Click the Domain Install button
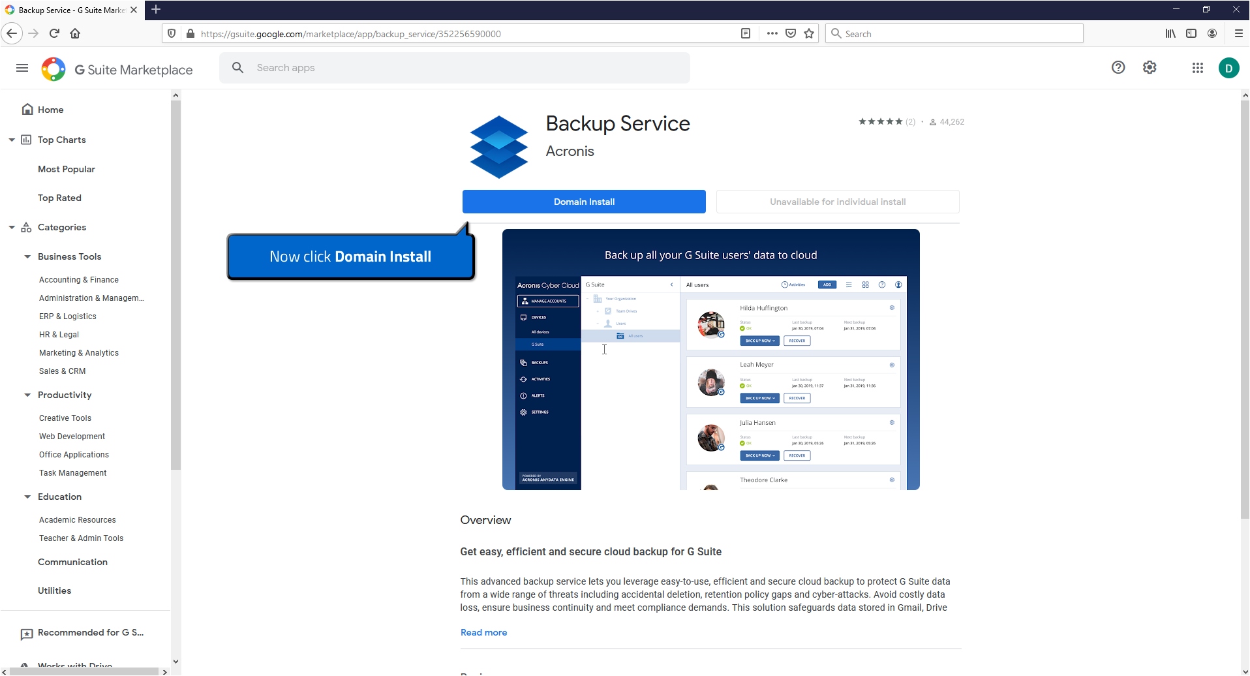The height and width of the screenshot is (676, 1250). click(584, 202)
